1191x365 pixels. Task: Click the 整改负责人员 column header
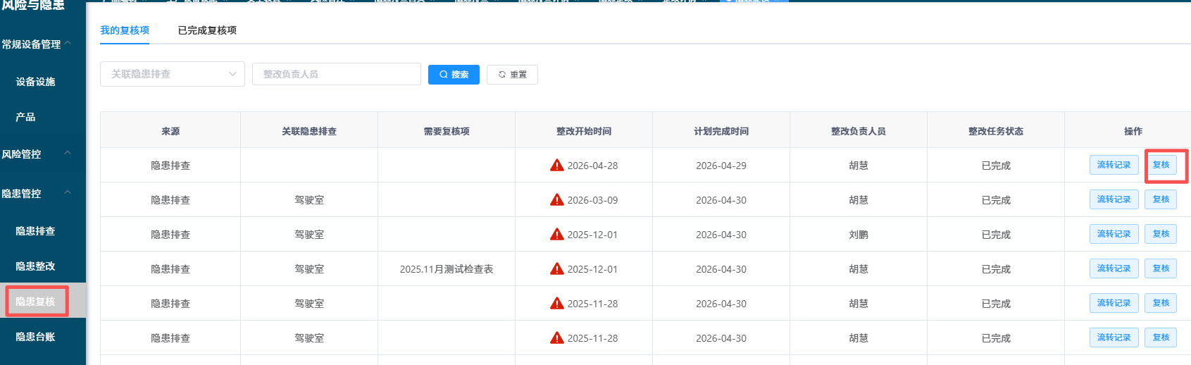pos(859,131)
